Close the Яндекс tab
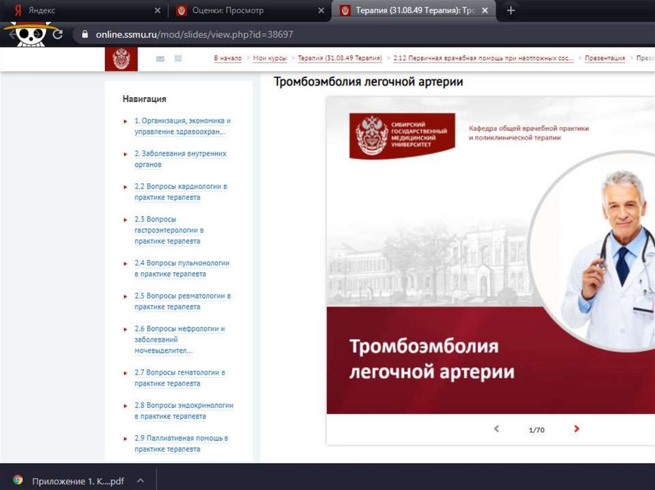Image resolution: width=655 pixels, height=490 pixels. (157, 10)
